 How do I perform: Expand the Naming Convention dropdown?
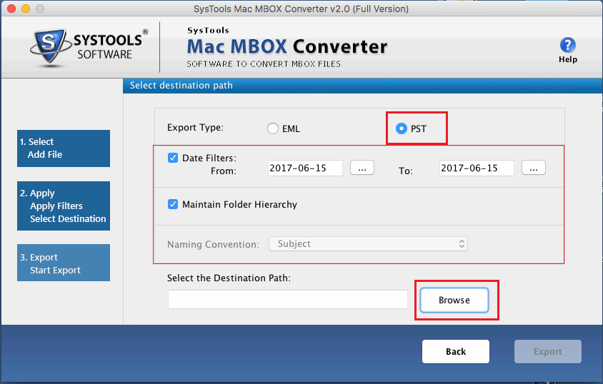coord(368,244)
